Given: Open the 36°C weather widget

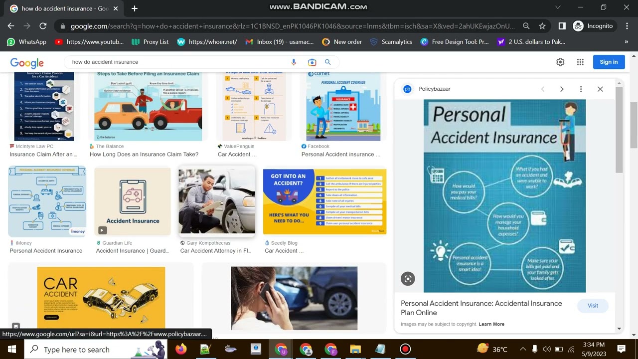Looking at the screenshot, I should [492, 349].
